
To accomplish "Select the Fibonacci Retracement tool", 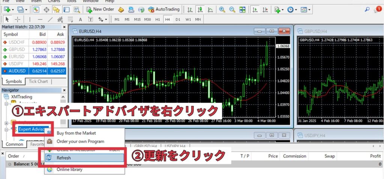I will point(70,19).
